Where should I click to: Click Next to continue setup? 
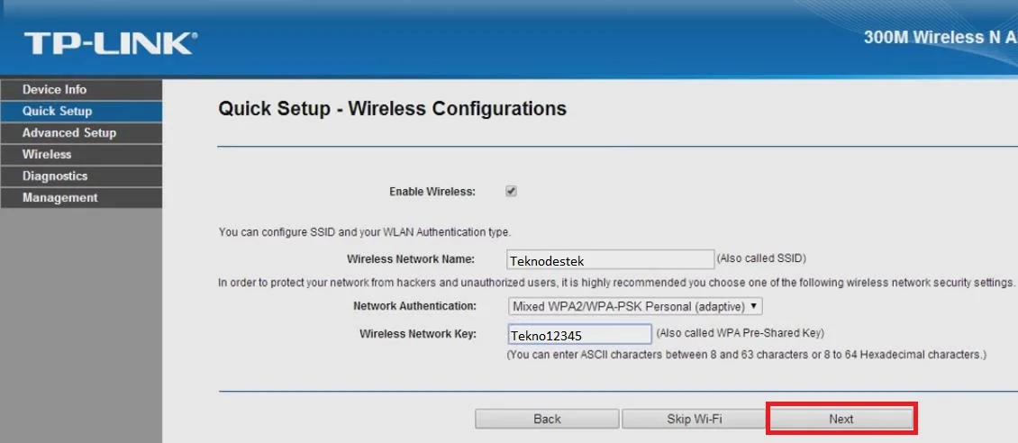pos(841,419)
